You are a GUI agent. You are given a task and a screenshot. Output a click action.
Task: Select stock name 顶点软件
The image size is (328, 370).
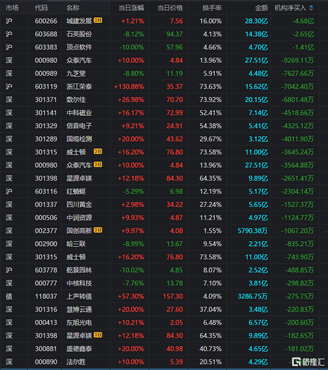pos(79,47)
